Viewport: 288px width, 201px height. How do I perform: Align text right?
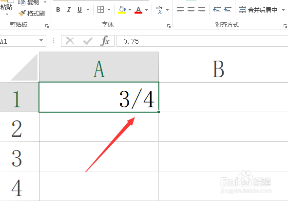(202, 10)
